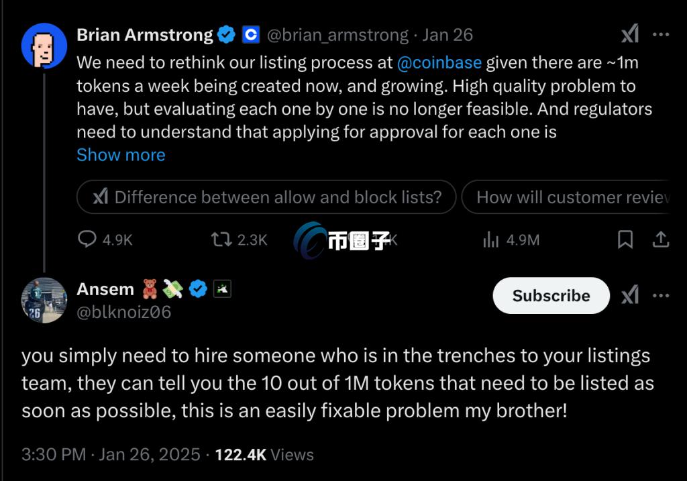This screenshot has height=481, width=687.
Task: Open Ansem's profile picture
Action: click(x=44, y=301)
